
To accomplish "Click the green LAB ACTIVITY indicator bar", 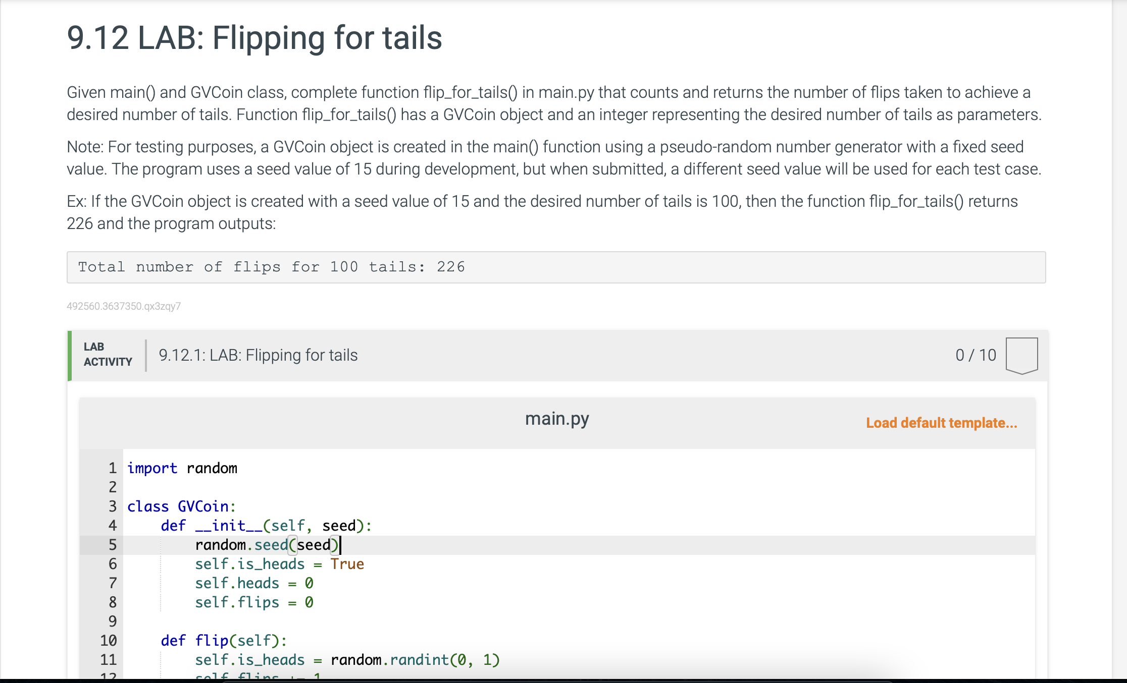I will coord(69,355).
